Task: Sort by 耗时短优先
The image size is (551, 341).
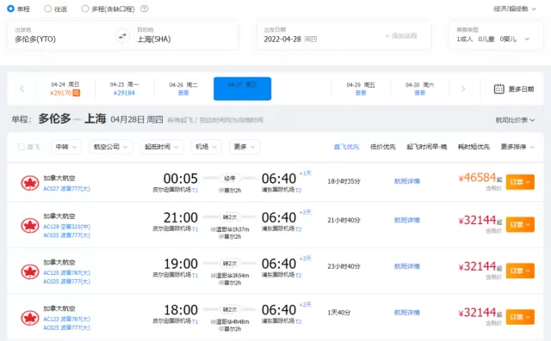Action: (x=474, y=147)
